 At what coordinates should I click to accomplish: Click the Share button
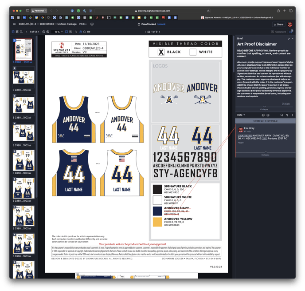(278, 24)
